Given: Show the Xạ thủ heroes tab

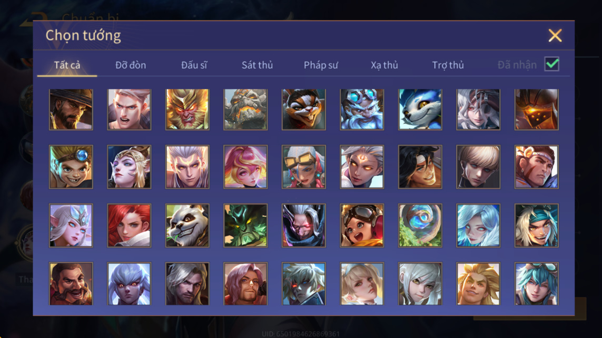Looking at the screenshot, I should (x=384, y=65).
